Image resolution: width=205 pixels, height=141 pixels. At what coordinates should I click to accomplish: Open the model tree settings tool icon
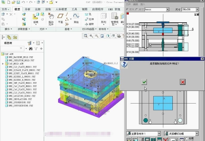[30, 43]
